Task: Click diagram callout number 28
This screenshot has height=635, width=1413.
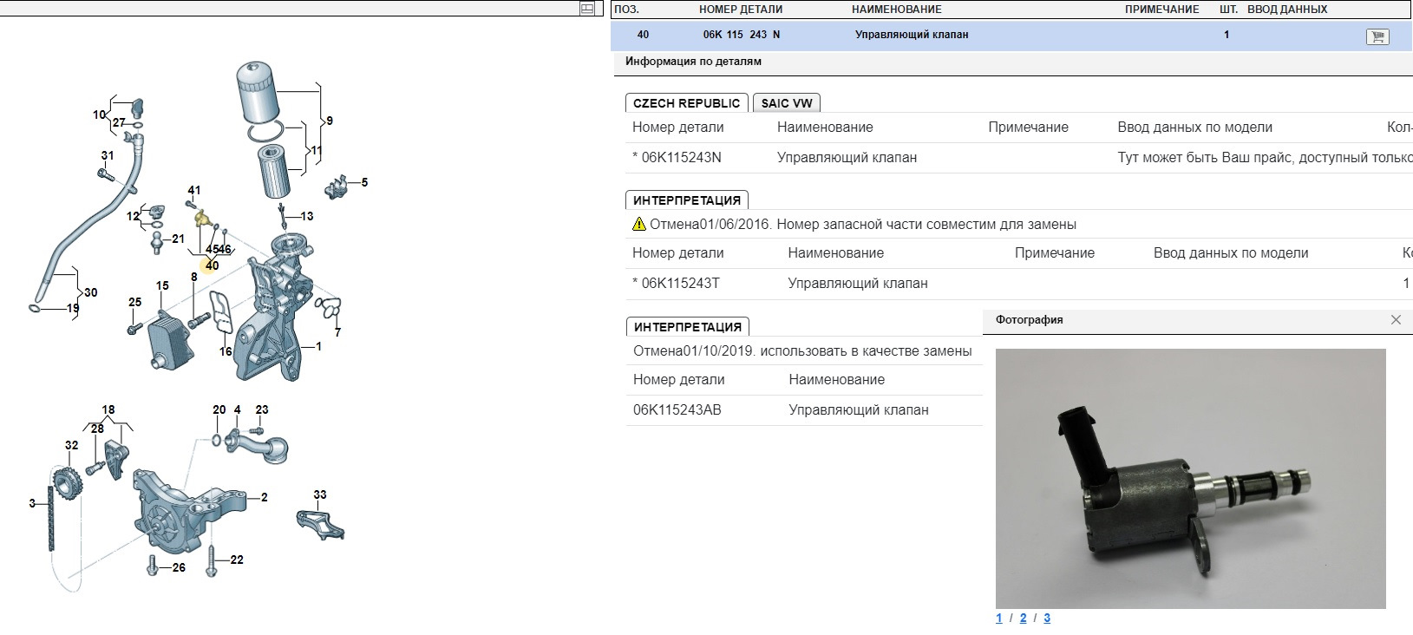Action: click(97, 429)
